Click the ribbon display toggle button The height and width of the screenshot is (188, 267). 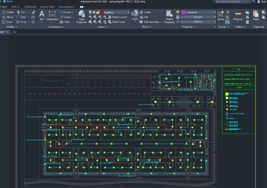82,7
